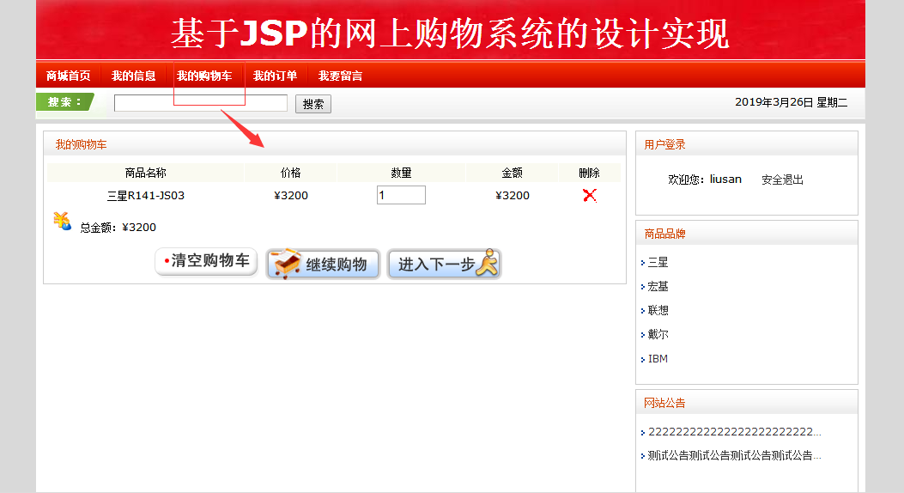Click the product name 三星R141-JS03
The image size is (904, 493).
(146, 196)
